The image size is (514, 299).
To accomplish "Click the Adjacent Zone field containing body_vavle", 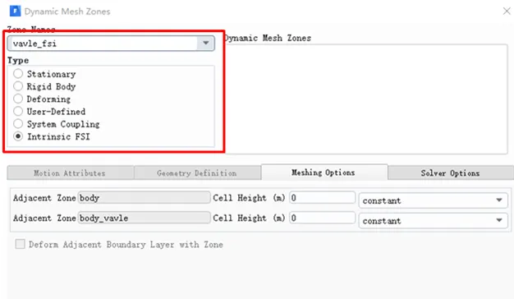I will click(x=144, y=218).
